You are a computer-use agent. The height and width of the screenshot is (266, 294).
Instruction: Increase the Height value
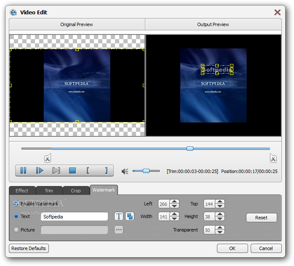click(x=220, y=214)
